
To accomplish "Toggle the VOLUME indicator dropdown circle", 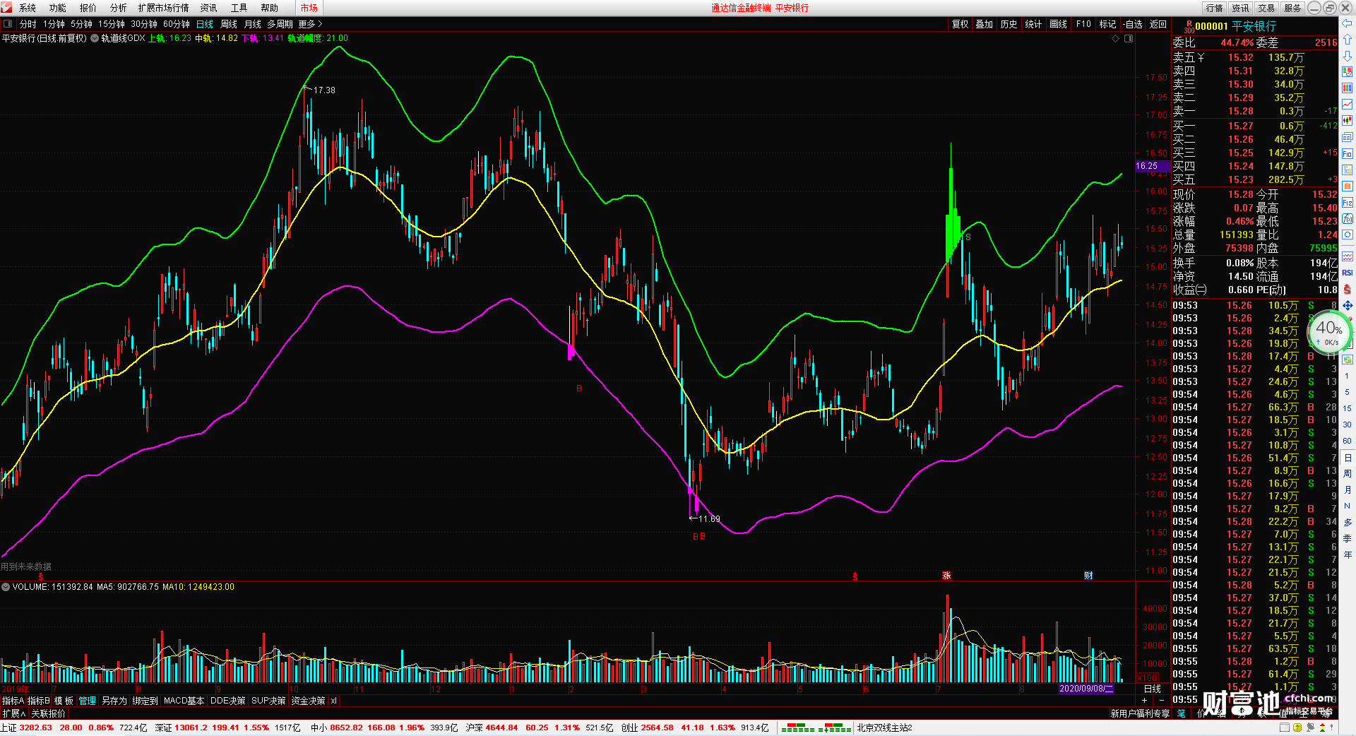I will [x=6, y=587].
